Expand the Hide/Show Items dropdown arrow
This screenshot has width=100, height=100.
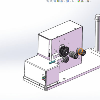click(x=76, y=1)
